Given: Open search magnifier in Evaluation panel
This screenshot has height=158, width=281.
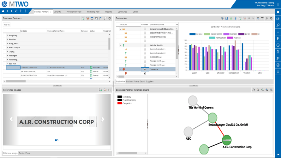Looking at the screenshot, I should point(267,18).
